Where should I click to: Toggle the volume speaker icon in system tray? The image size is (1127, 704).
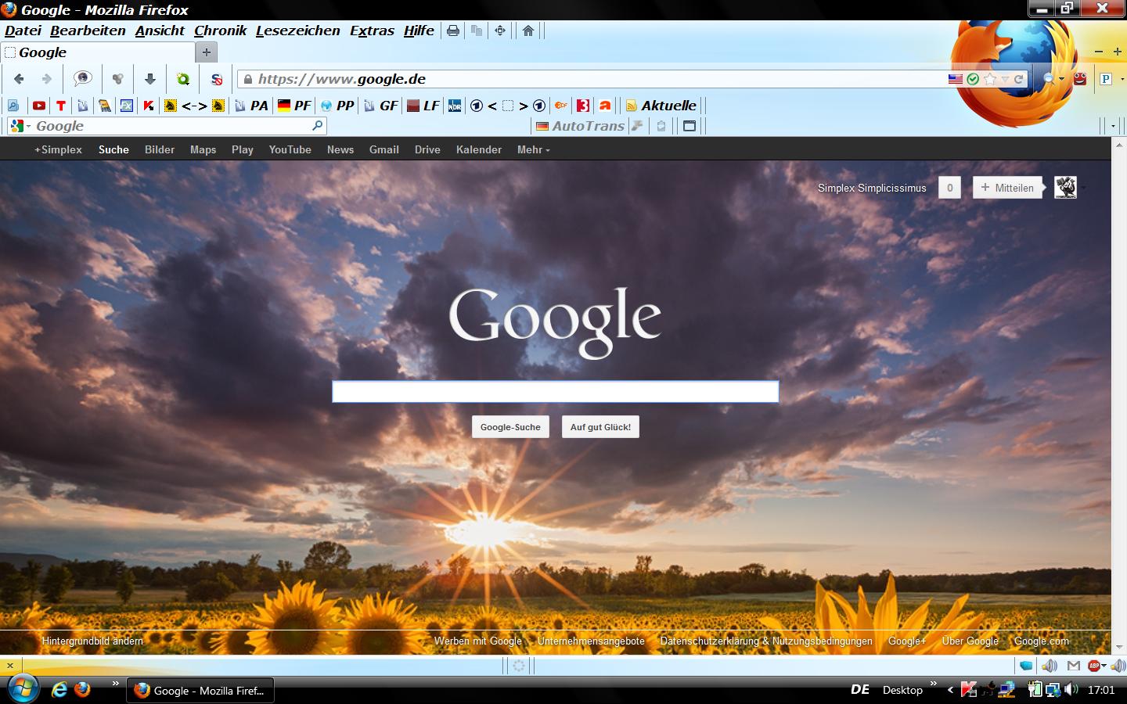coord(1071,690)
